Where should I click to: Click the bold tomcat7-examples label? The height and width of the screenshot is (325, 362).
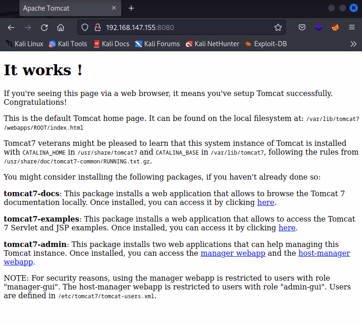[42, 219]
